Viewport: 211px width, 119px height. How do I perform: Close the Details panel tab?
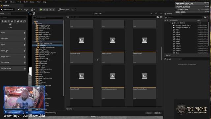(x=180, y=59)
